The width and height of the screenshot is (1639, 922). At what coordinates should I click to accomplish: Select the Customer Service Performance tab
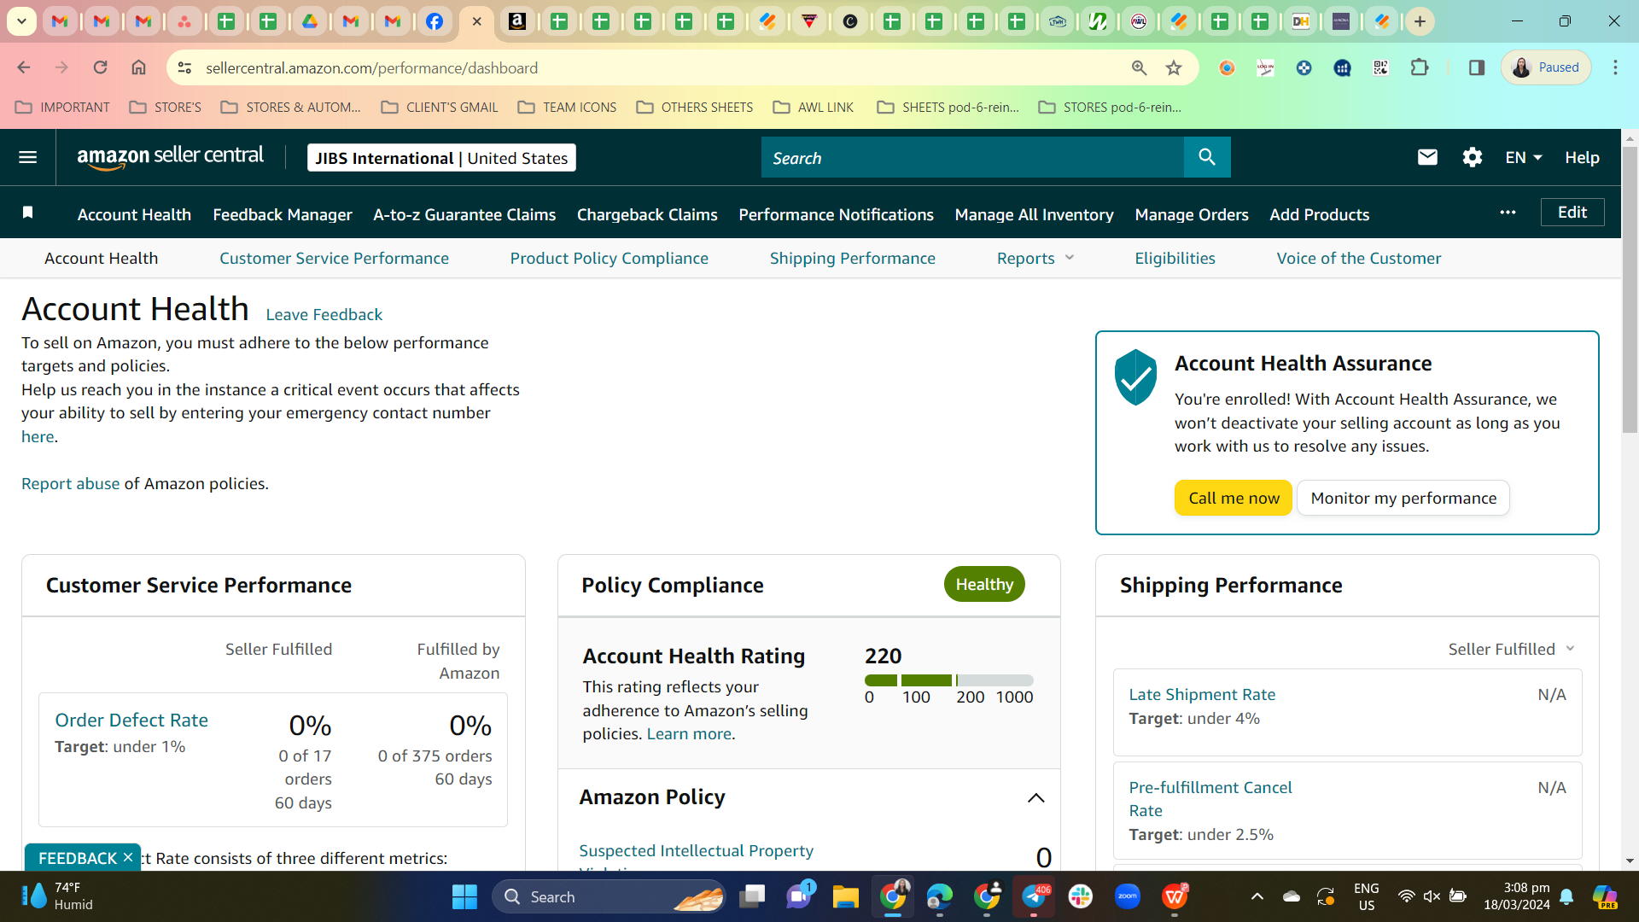tap(334, 258)
